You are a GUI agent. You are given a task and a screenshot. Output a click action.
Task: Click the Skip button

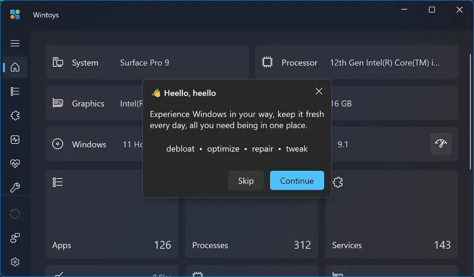pos(246,181)
